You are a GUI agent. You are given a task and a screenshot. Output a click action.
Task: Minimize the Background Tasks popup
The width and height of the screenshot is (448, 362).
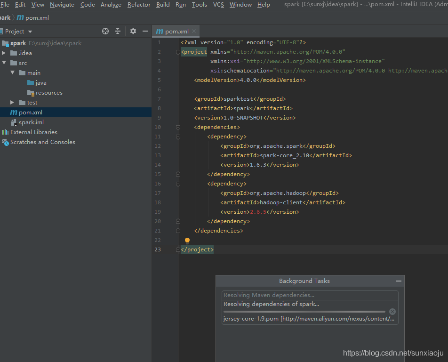coord(398,281)
